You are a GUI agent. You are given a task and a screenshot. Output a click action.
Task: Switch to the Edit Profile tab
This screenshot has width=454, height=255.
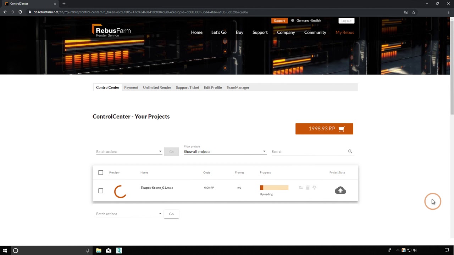click(x=213, y=87)
